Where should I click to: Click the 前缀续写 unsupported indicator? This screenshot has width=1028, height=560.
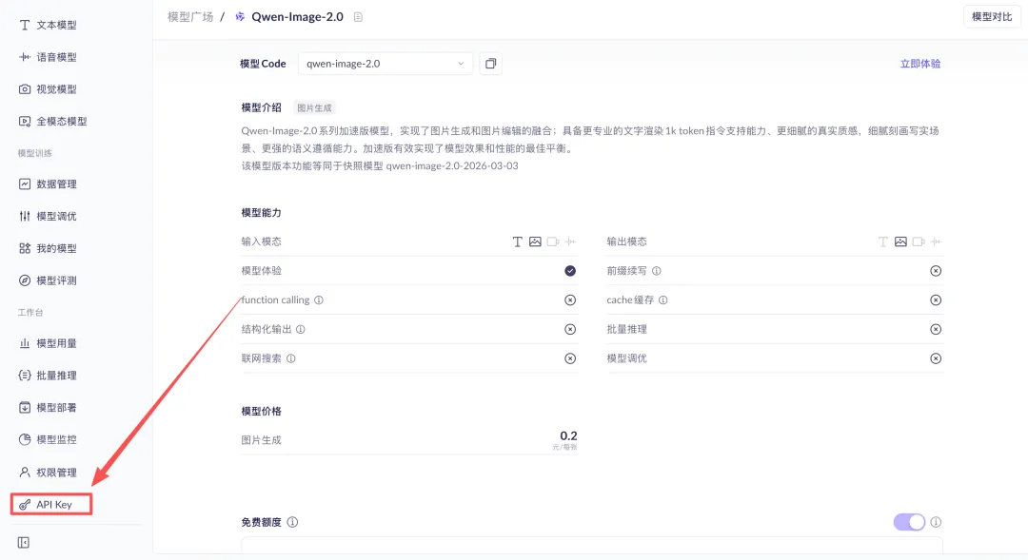(x=936, y=271)
